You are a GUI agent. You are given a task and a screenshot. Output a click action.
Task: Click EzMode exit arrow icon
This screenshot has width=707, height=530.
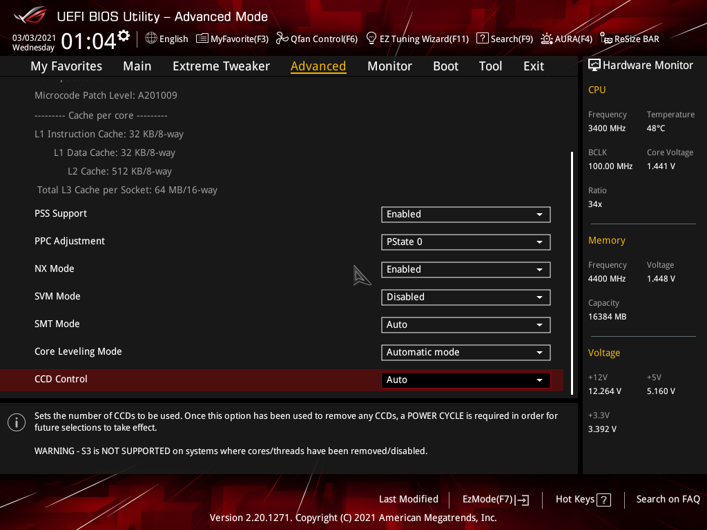pyautogui.click(x=523, y=500)
